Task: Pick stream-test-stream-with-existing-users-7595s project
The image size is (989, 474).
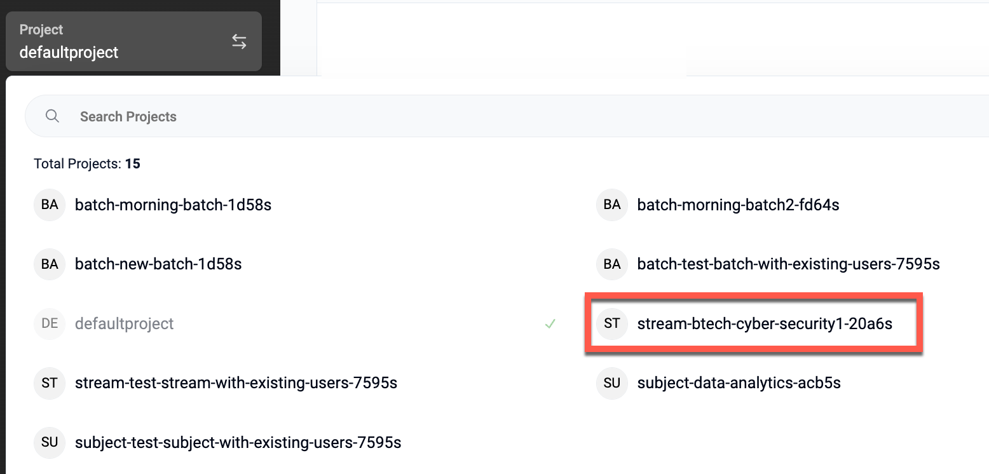Action: point(236,383)
